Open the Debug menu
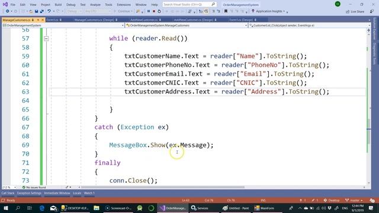The height and width of the screenshot is (213, 379). point(71,5)
